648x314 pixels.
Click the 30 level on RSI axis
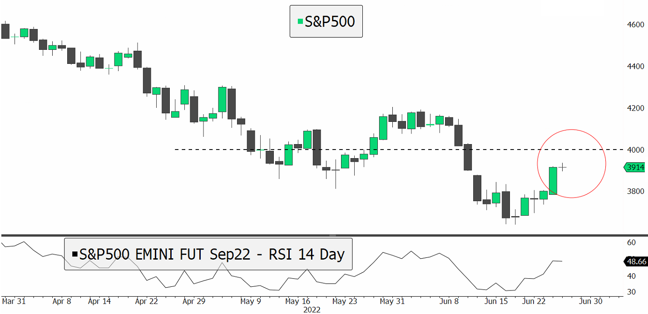pyautogui.click(x=631, y=292)
